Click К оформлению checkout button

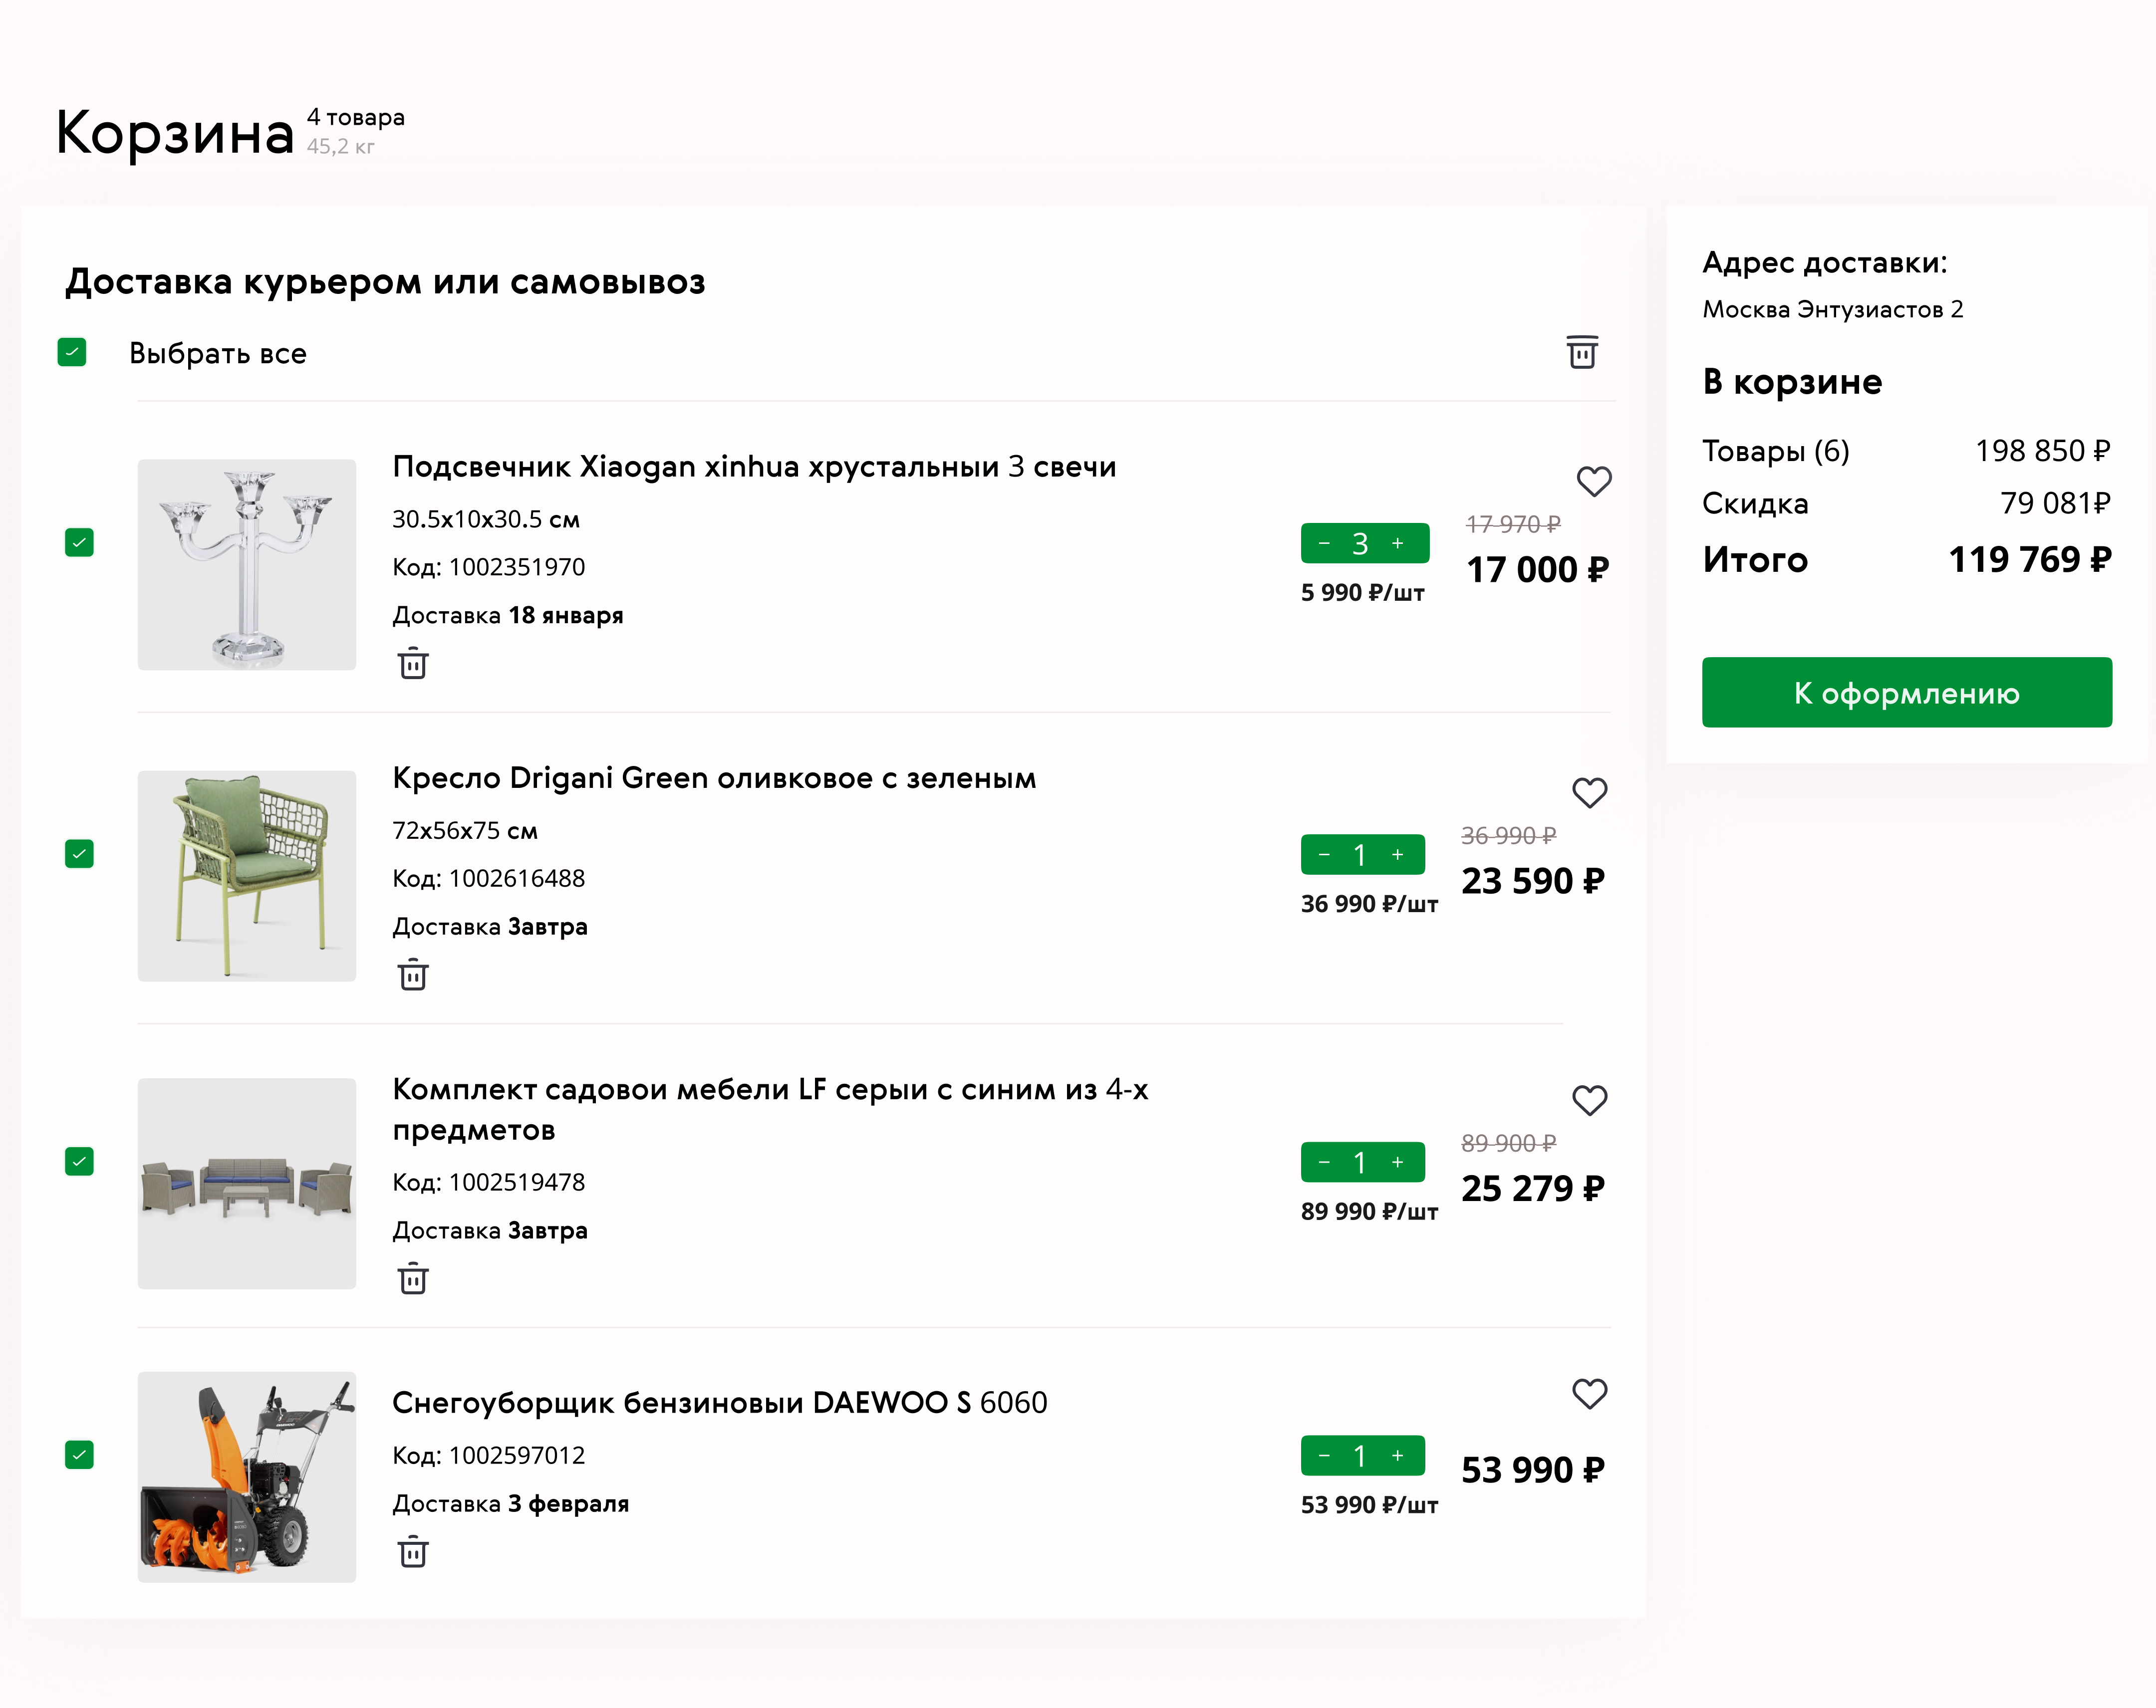(1906, 692)
